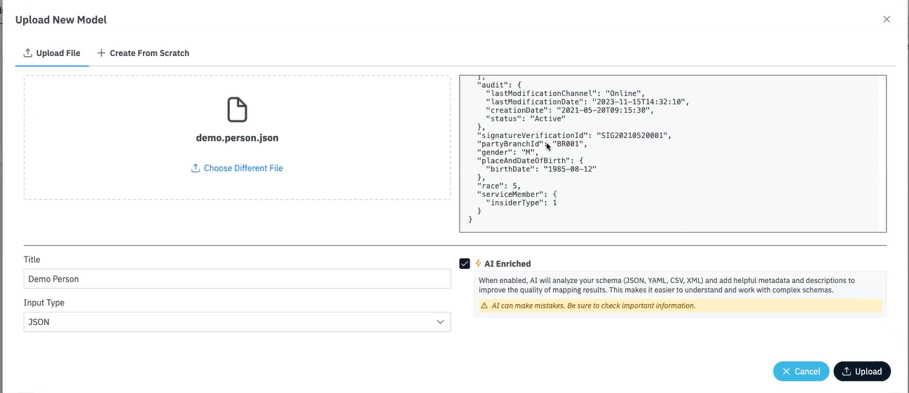The width and height of the screenshot is (909, 393).
Task: Switch to Create From Scratch tab
Action: point(143,53)
